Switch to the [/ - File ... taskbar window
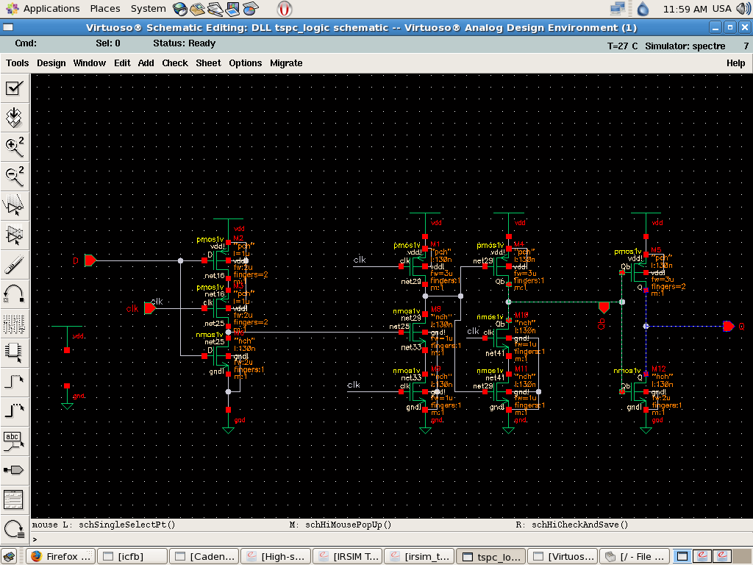Image resolution: width=753 pixels, height=565 pixels. coord(635,556)
